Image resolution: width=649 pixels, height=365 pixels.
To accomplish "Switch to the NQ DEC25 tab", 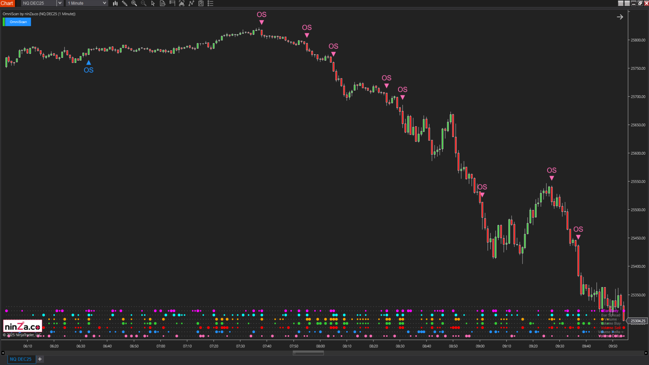I will [x=21, y=359].
